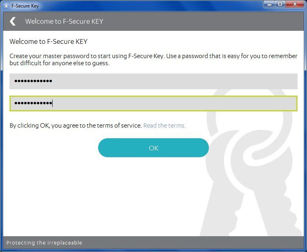307x252 pixels.
Task: Click the 'F-Secure Key' window title text
Action: pos(25,6)
